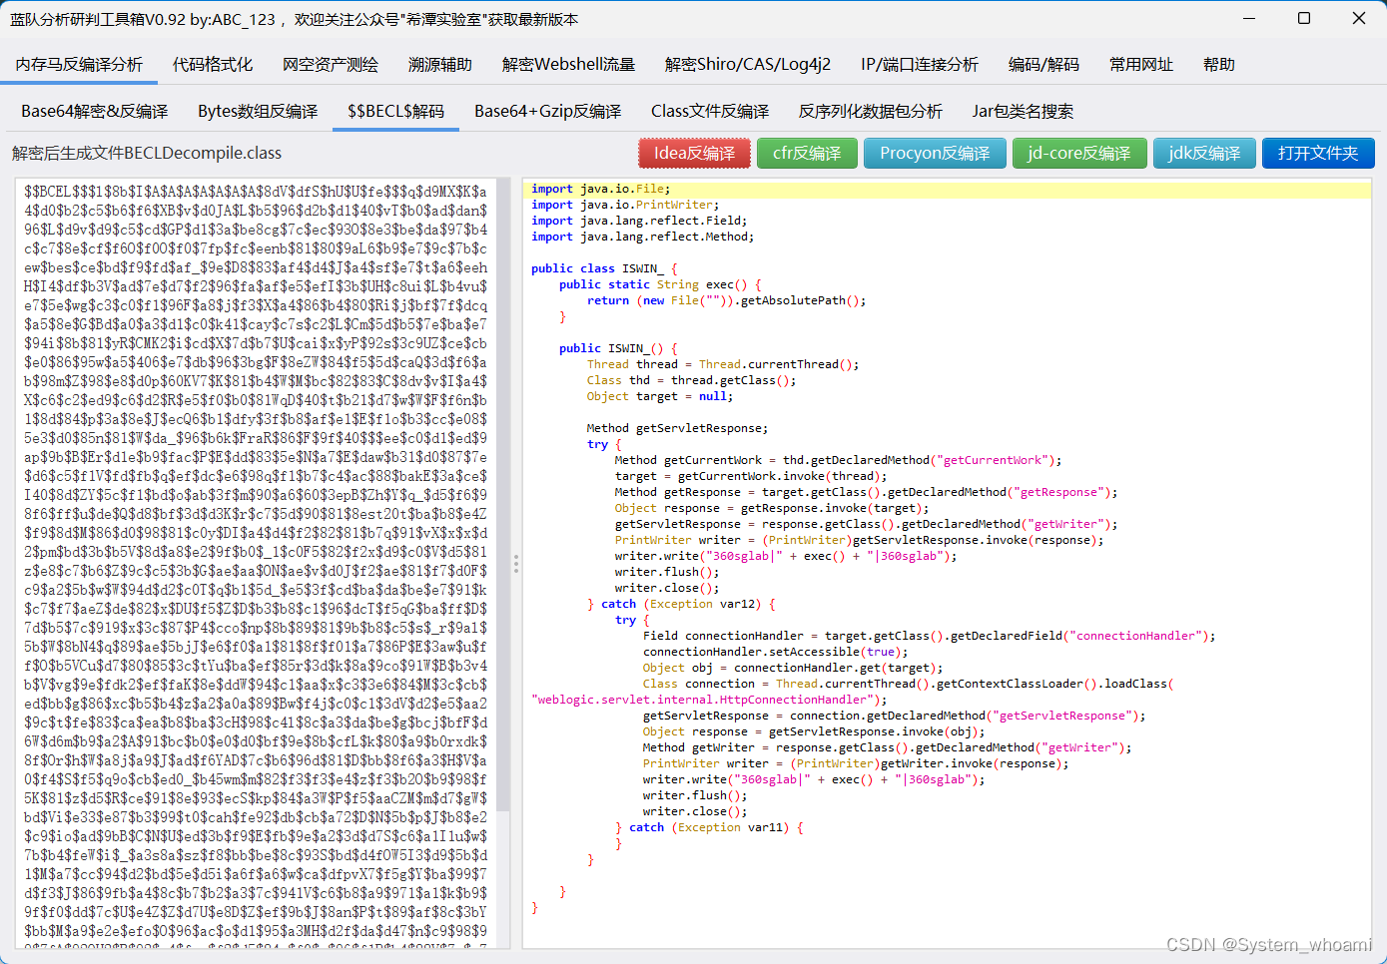Open the 帮助 tab
The height and width of the screenshot is (964, 1387).
(x=1219, y=65)
